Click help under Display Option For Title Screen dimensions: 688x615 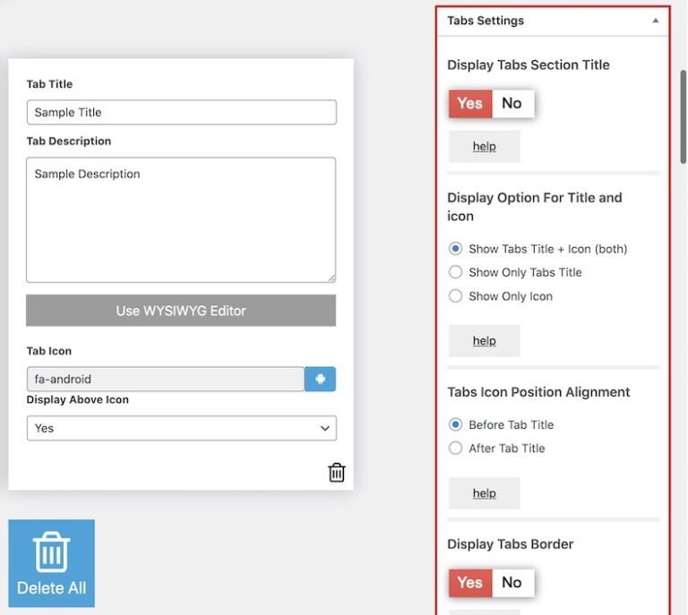click(484, 341)
